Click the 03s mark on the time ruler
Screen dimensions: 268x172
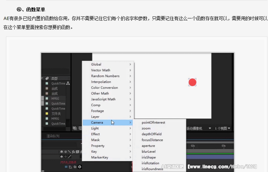(x=224, y=146)
